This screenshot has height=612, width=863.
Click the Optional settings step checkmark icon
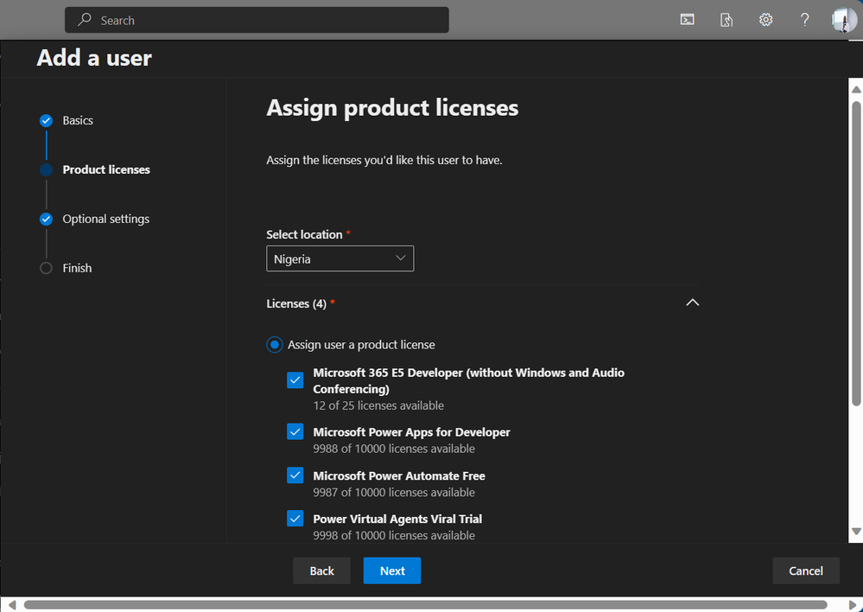pos(47,220)
